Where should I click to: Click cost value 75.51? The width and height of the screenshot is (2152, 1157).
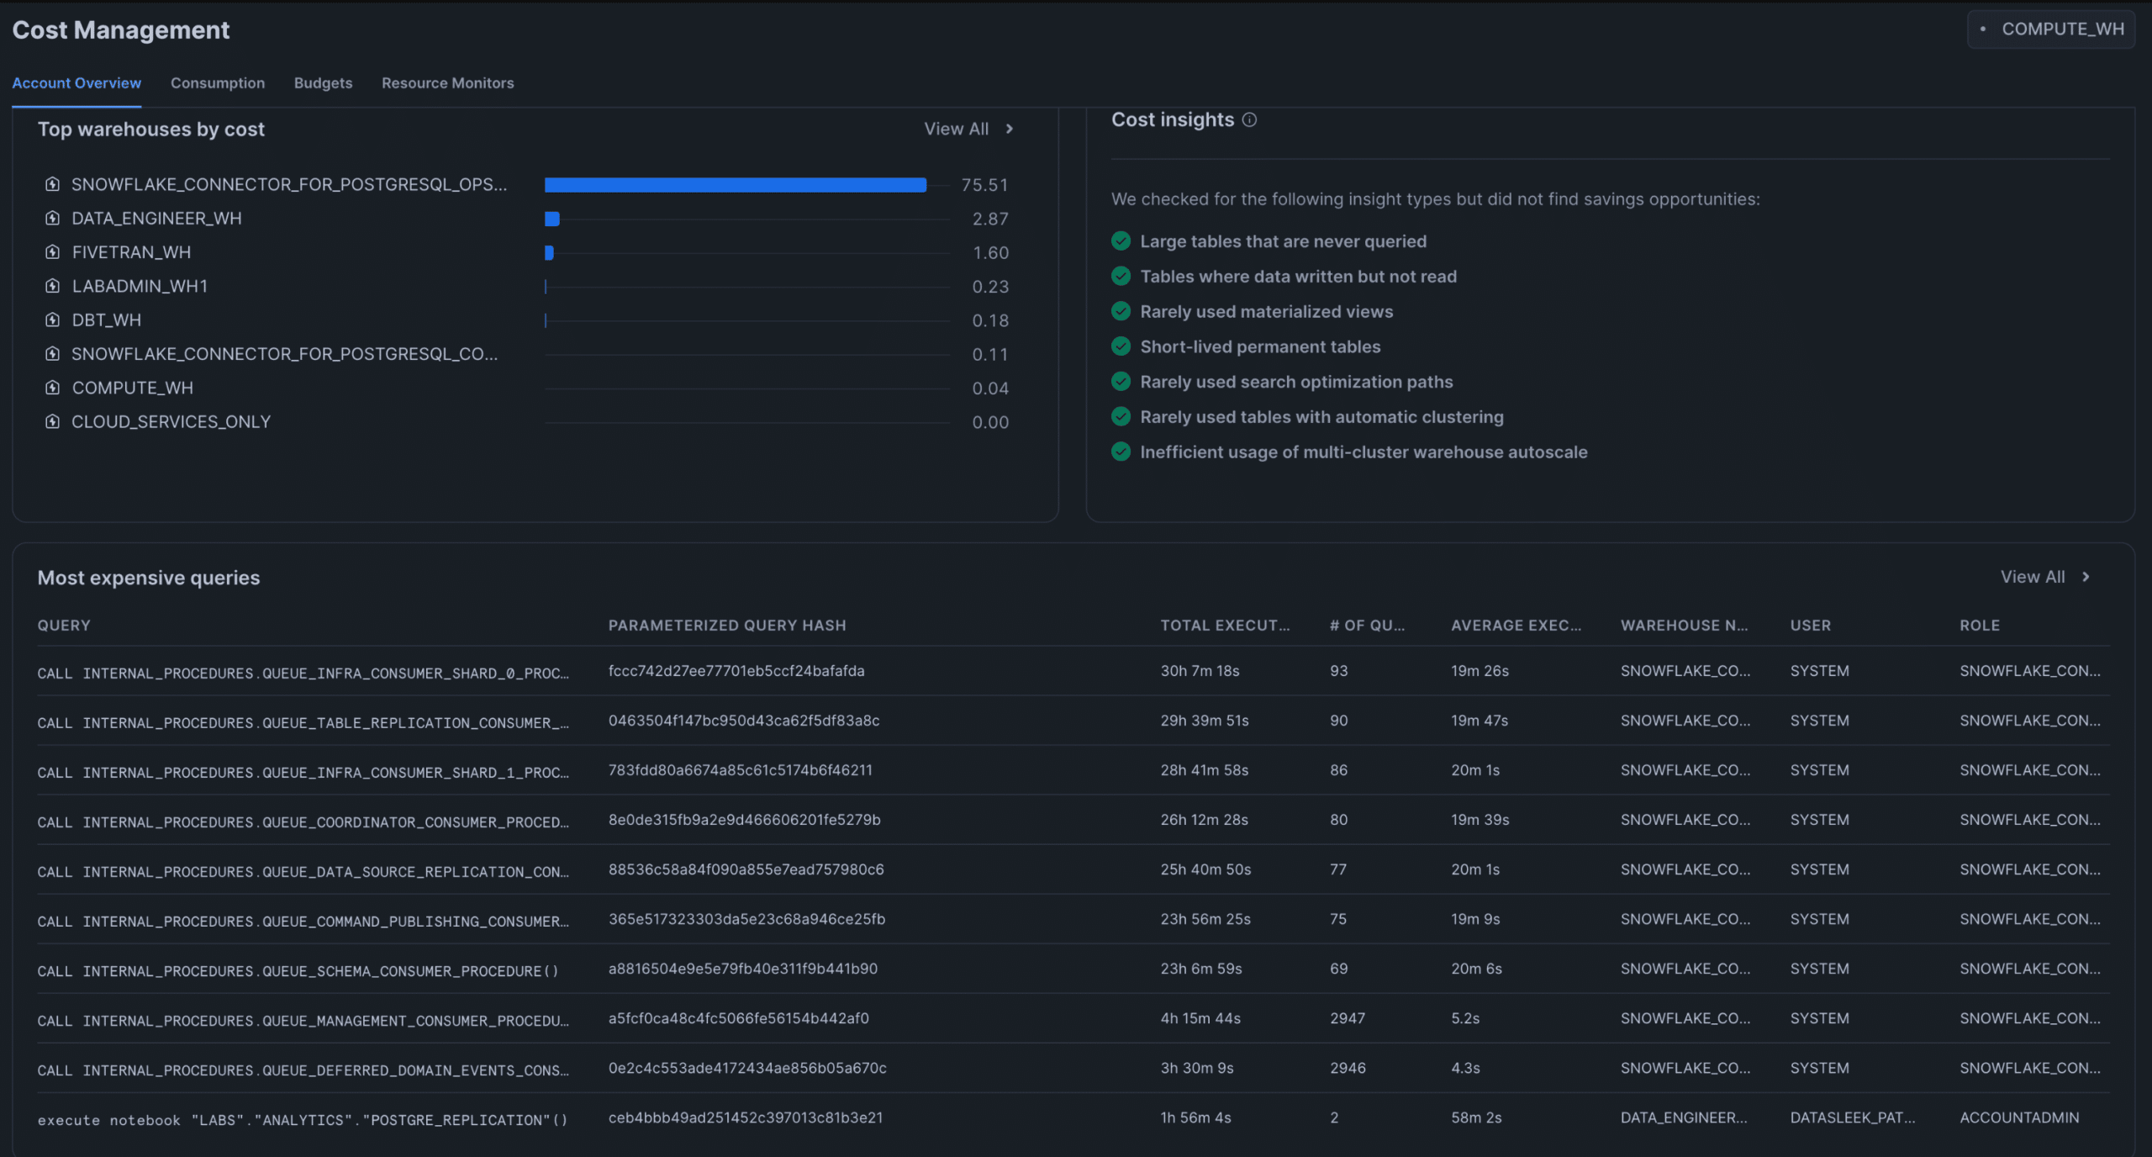tap(984, 185)
